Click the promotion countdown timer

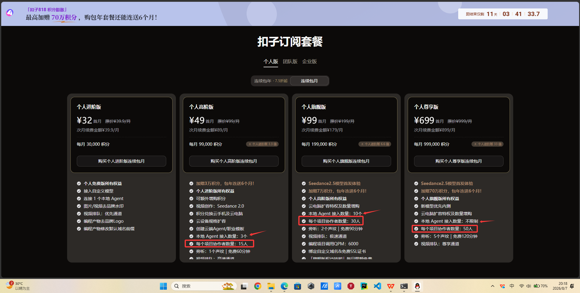coord(503,14)
